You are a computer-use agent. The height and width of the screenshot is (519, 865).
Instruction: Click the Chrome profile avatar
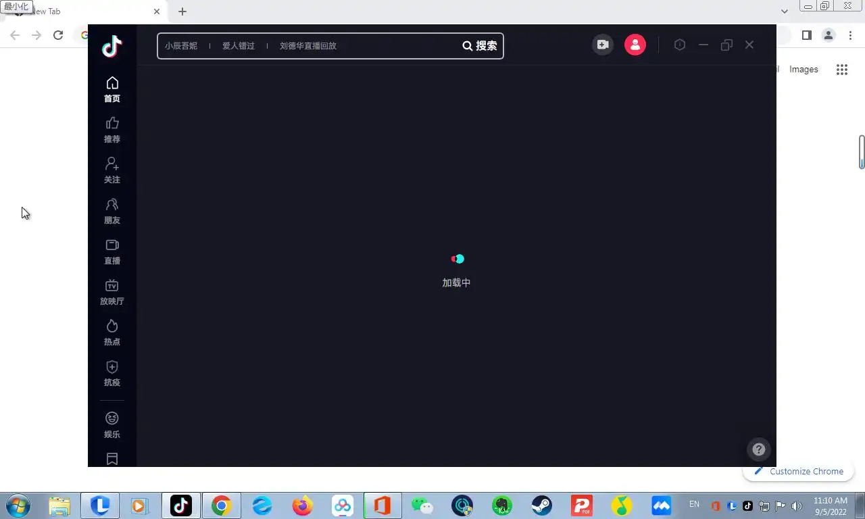pyautogui.click(x=829, y=35)
